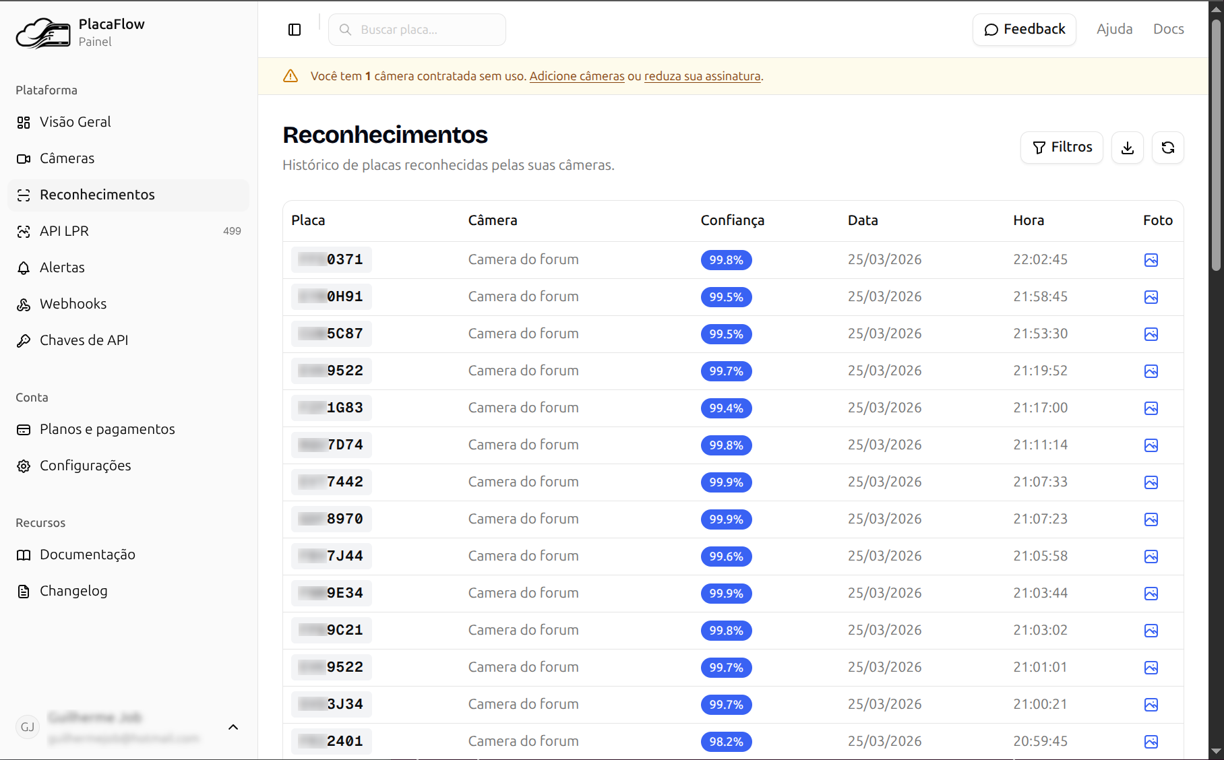The height and width of the screenshot is (760, 1224).
Task: Sort by Confiança column header
Action: coord(732,220)
